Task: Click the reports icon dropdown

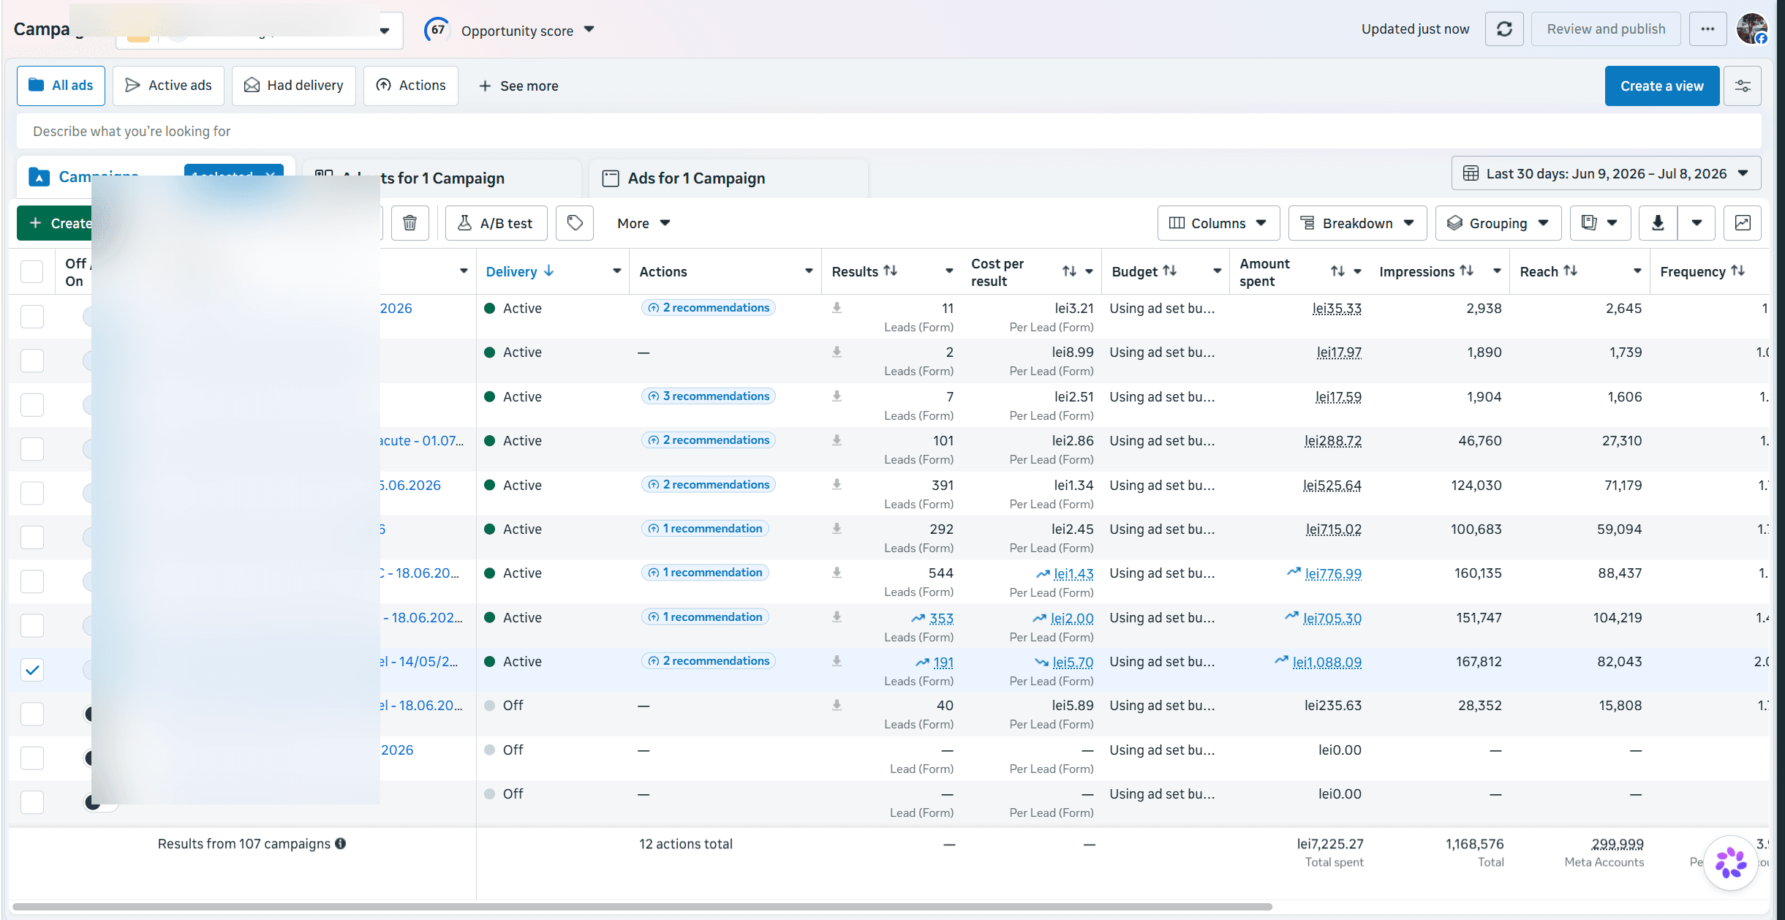Action: 1601,223
